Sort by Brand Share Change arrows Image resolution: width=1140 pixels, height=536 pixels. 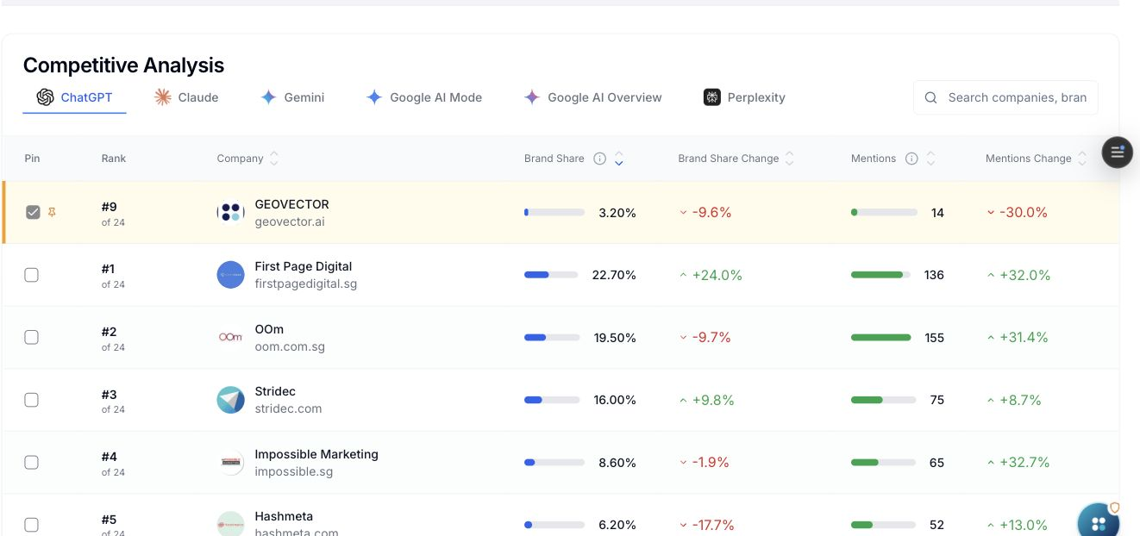click(790, 159)
